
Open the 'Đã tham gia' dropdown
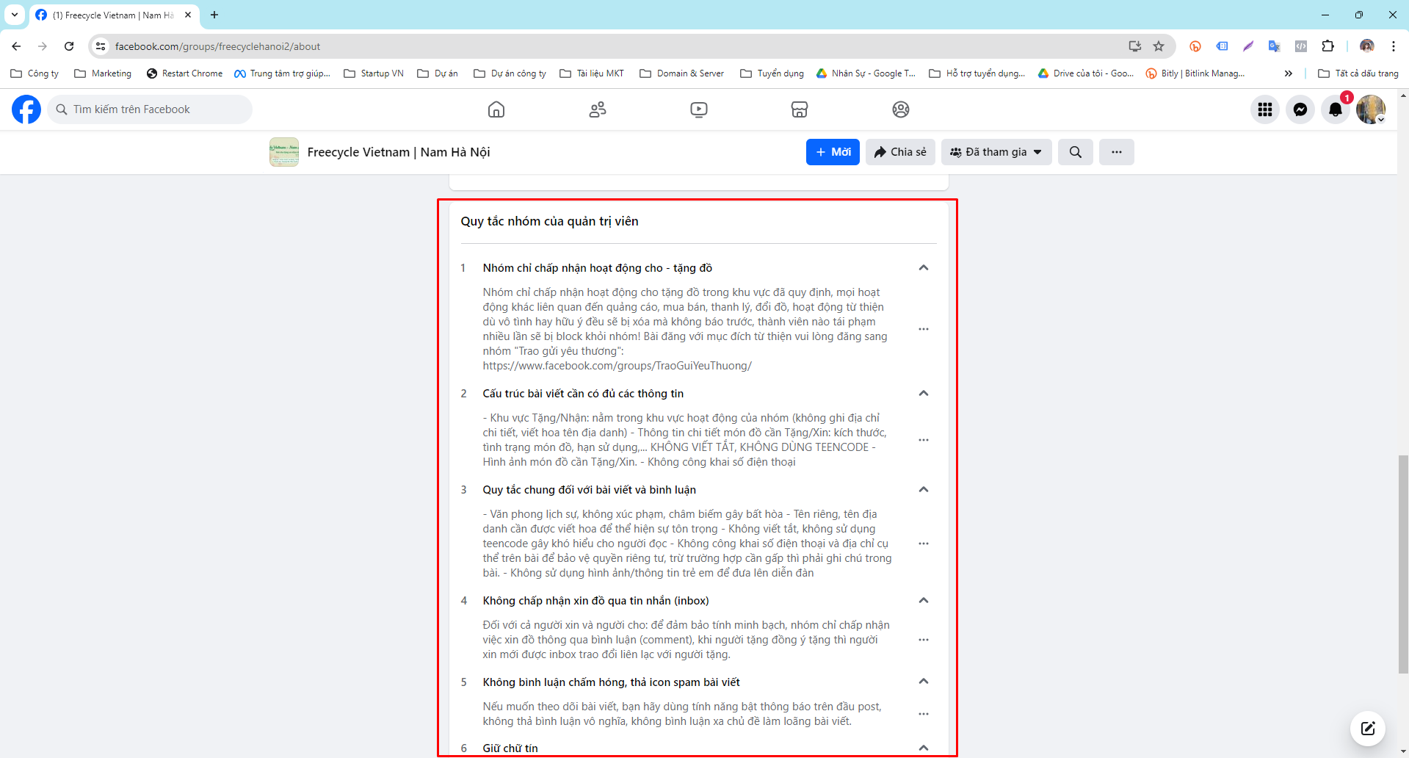[x=996, y=152]
